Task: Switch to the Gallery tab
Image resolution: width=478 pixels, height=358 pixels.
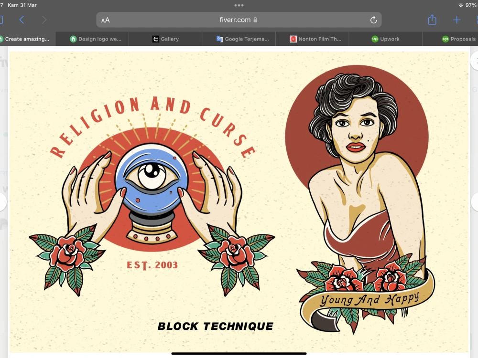Action: (x=165, y=39)
